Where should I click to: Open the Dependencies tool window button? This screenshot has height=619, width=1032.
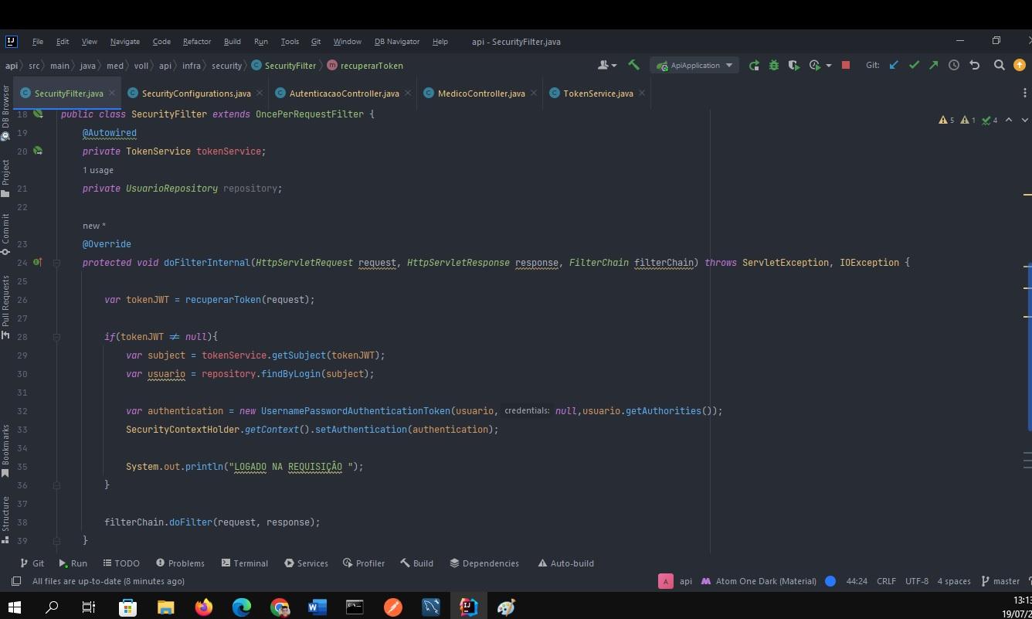(484, 563)
